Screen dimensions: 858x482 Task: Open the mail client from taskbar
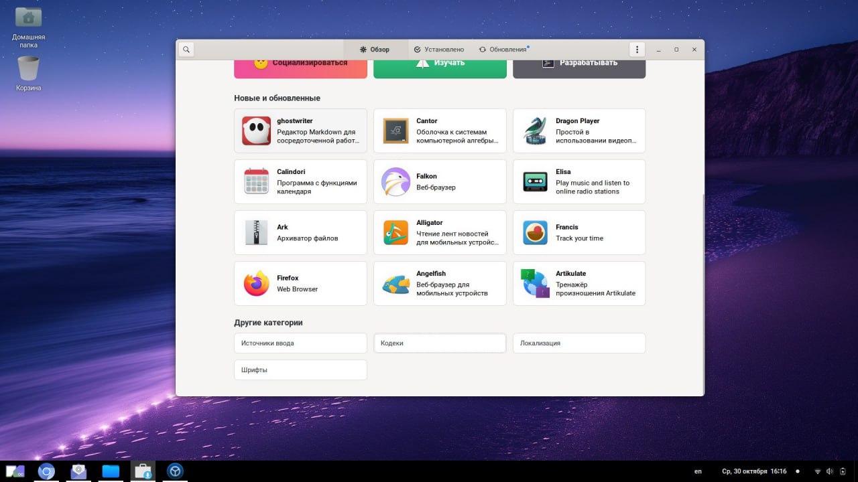coord(78,471)
